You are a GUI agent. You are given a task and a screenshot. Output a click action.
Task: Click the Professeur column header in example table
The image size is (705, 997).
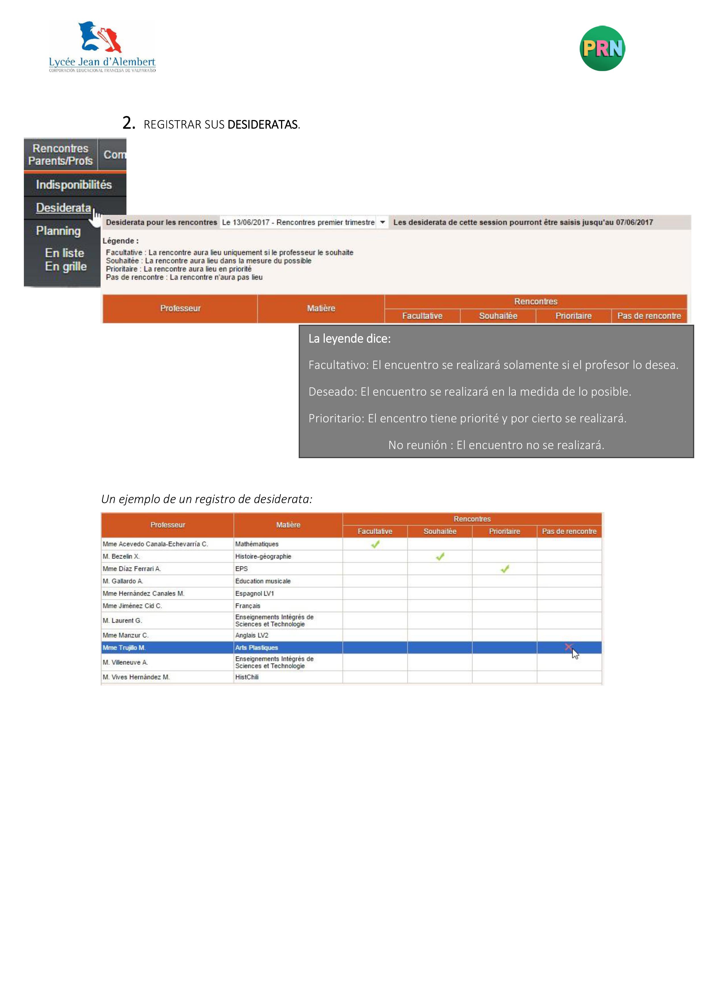[x=168, y=525]
